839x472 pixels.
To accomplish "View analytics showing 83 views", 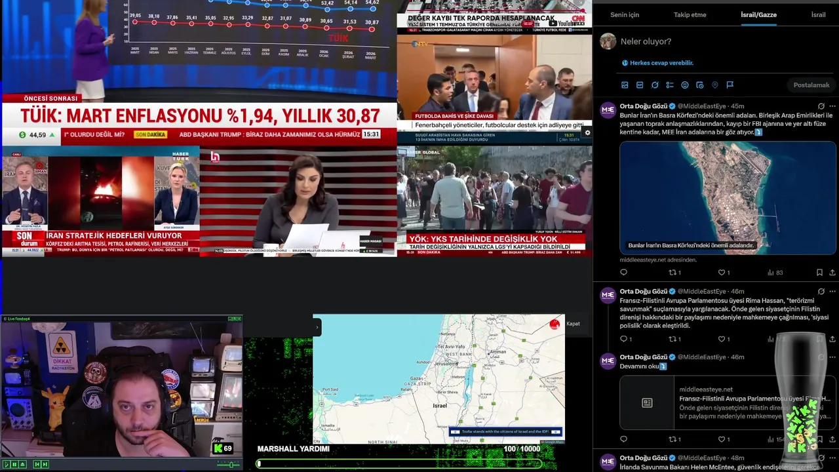I will click(x=775, y=273).
